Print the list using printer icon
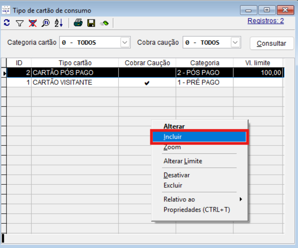298x248 pixels. tap(78, 23)
